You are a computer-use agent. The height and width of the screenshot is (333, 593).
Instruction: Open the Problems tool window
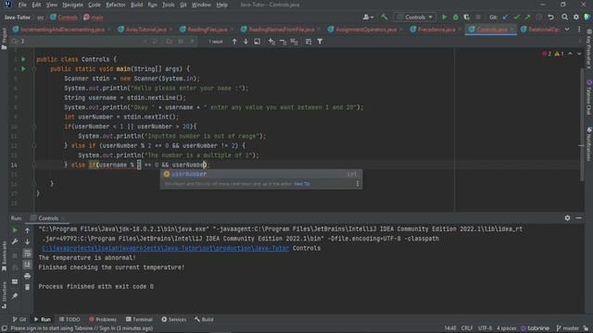click(103, 319)
